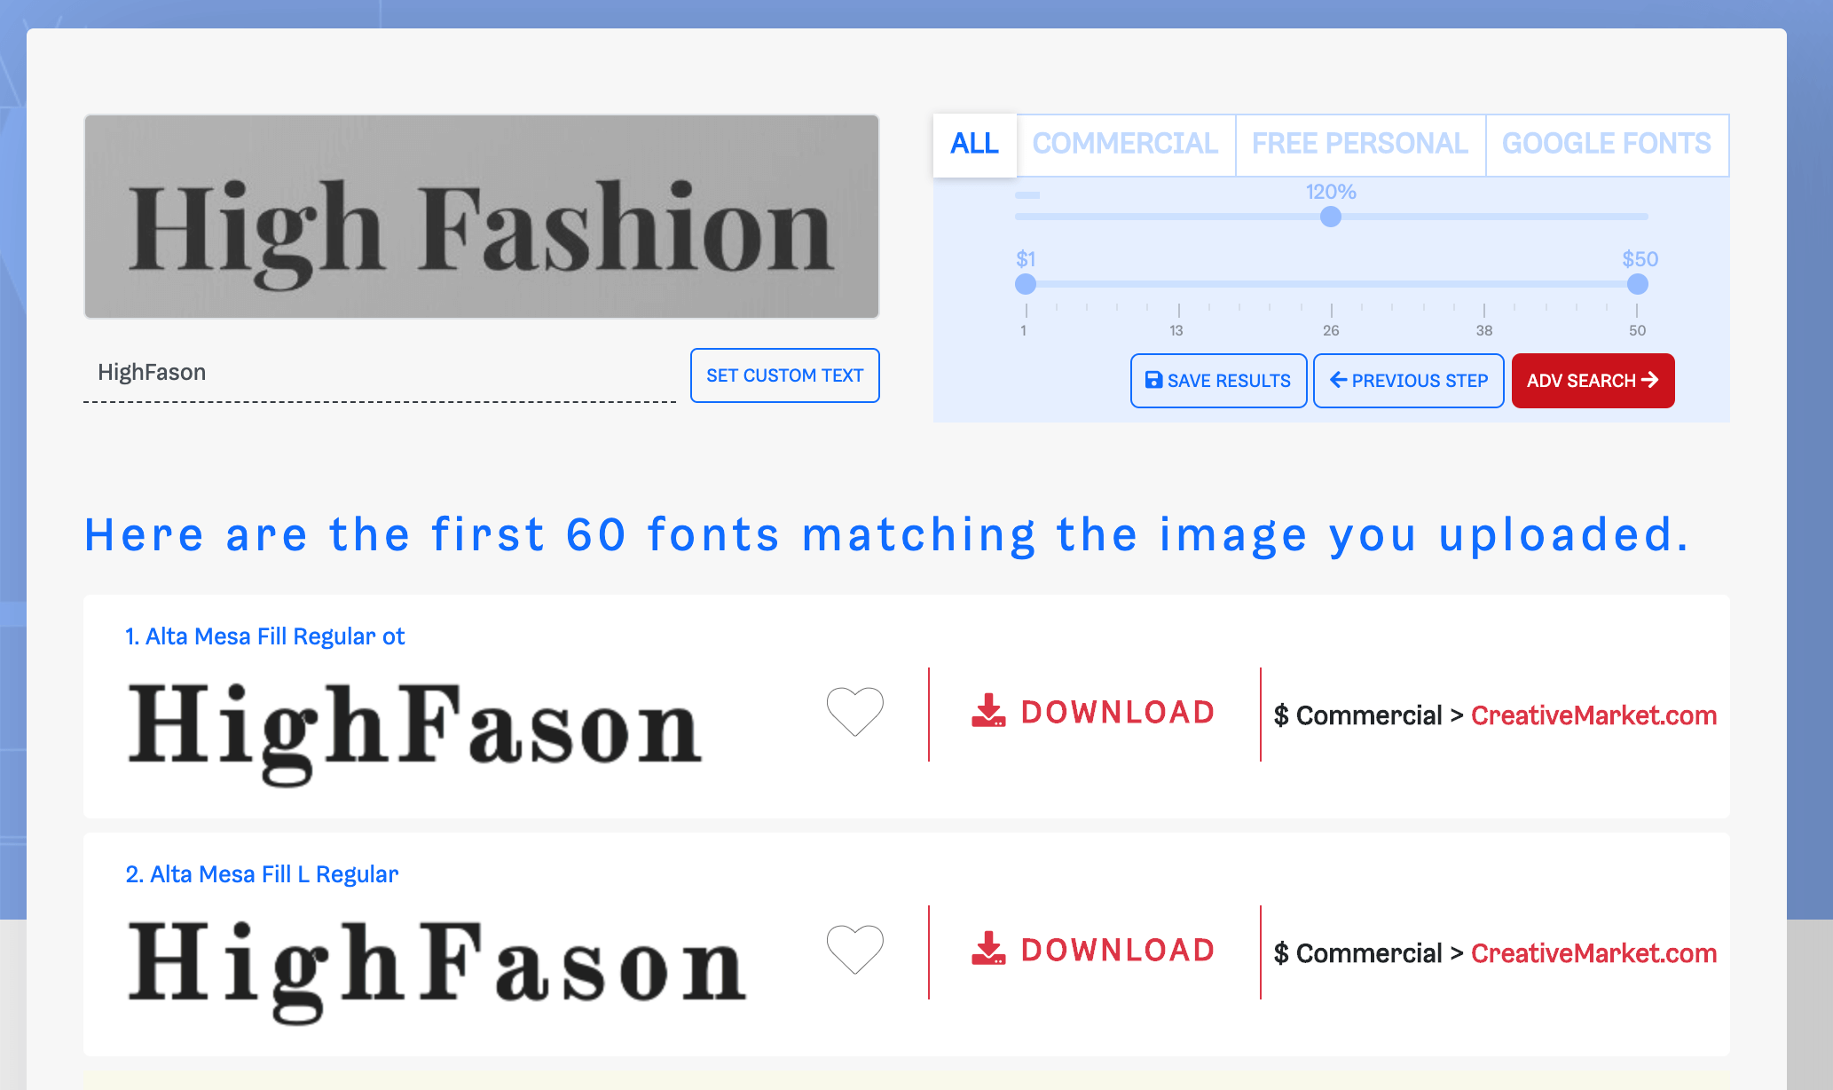Click the uploaded High Fashion image preview
The image size is (1833, 1090).
[x=480, y=216]
